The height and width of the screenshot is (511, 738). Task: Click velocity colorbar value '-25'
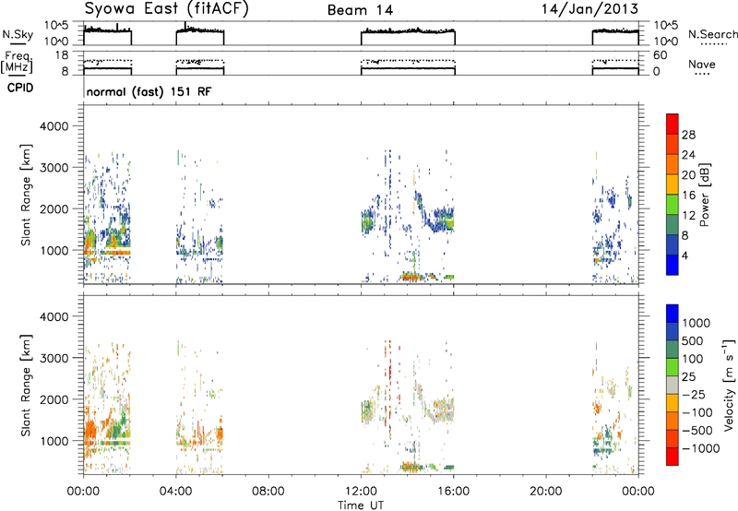(x=695, y=394)
